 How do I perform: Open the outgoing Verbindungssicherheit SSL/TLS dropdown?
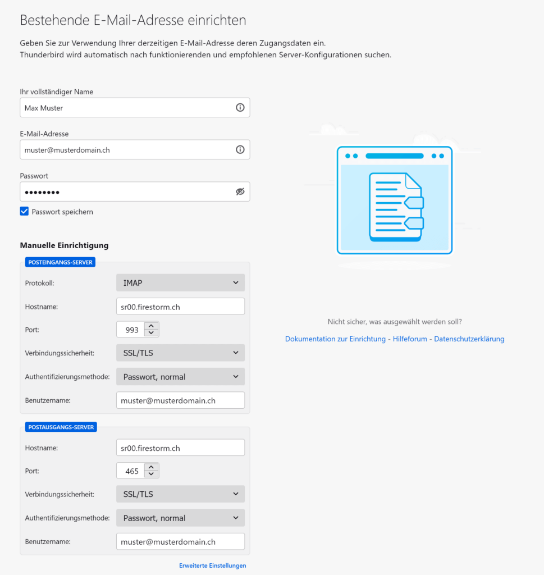[x=180, y=494]
